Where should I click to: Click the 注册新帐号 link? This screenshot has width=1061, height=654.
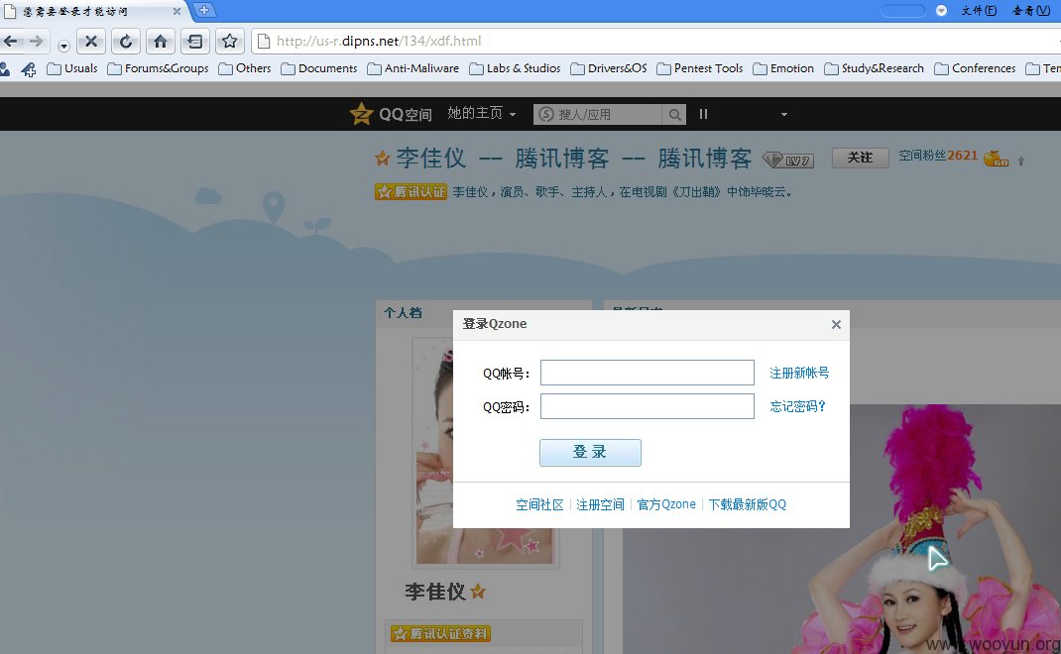(x=799, y=373)
